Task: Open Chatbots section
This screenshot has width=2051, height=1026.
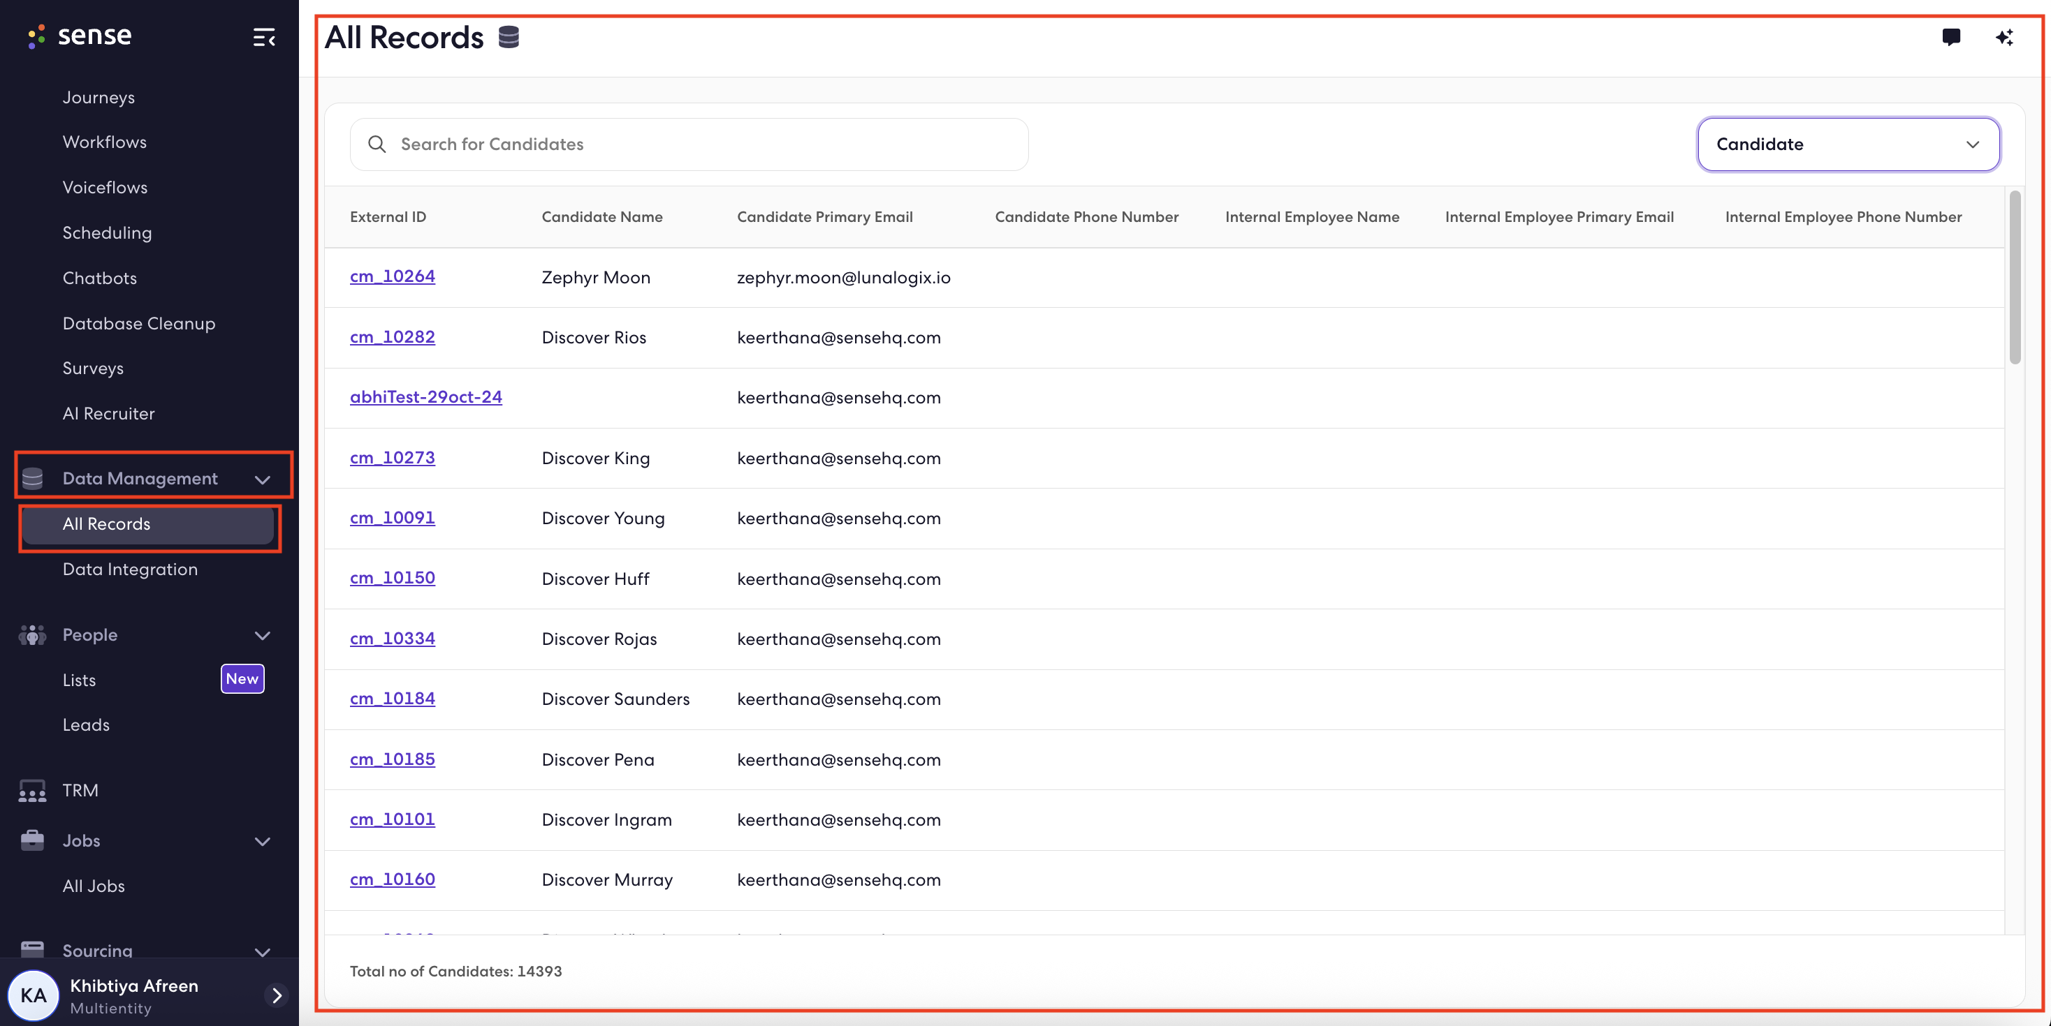Action: [x=99, y=278]
